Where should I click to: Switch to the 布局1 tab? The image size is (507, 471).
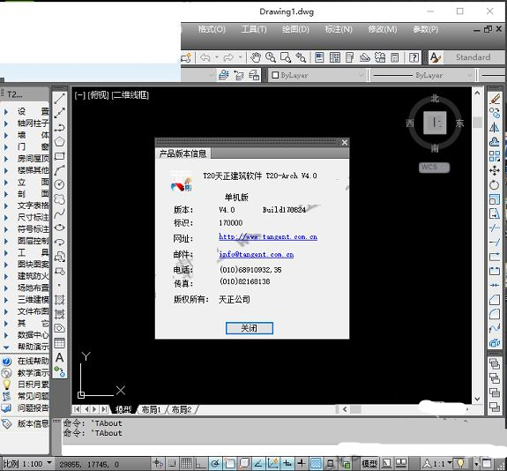[151, 409]
